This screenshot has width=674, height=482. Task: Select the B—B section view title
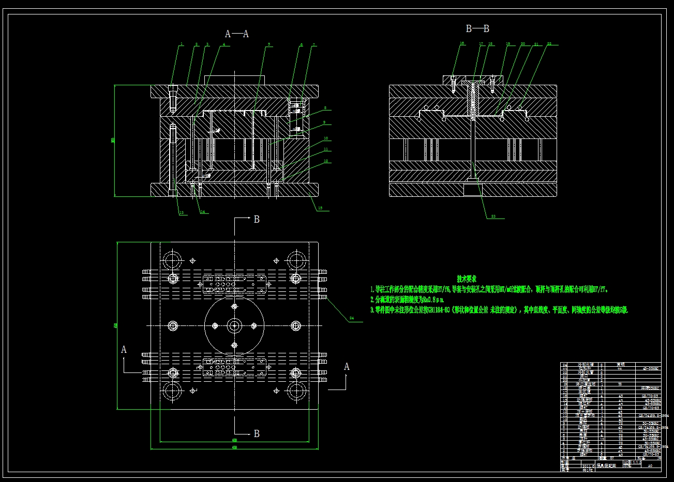tap(477, 29)
